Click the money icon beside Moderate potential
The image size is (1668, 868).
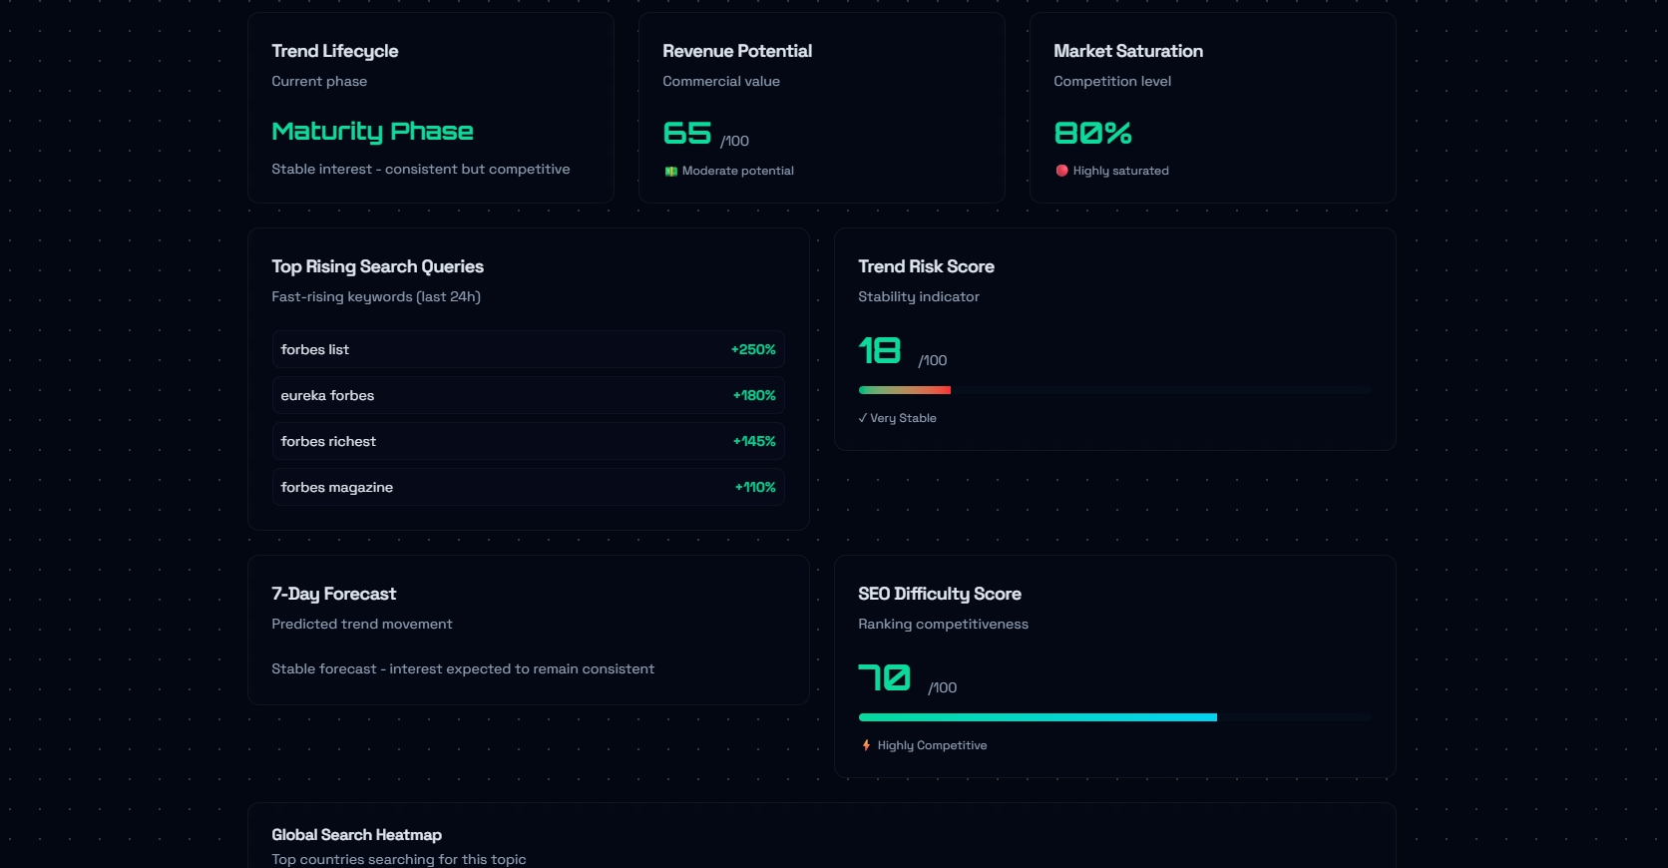[x=671, y=172]
